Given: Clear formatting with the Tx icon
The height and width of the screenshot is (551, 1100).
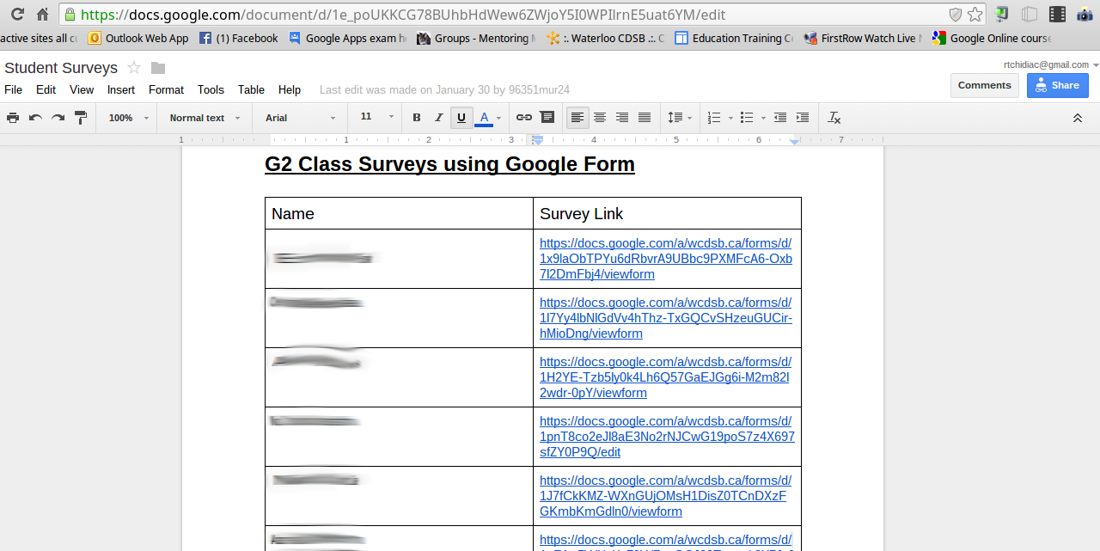Looking at the screenshot, I should point(834,118).
